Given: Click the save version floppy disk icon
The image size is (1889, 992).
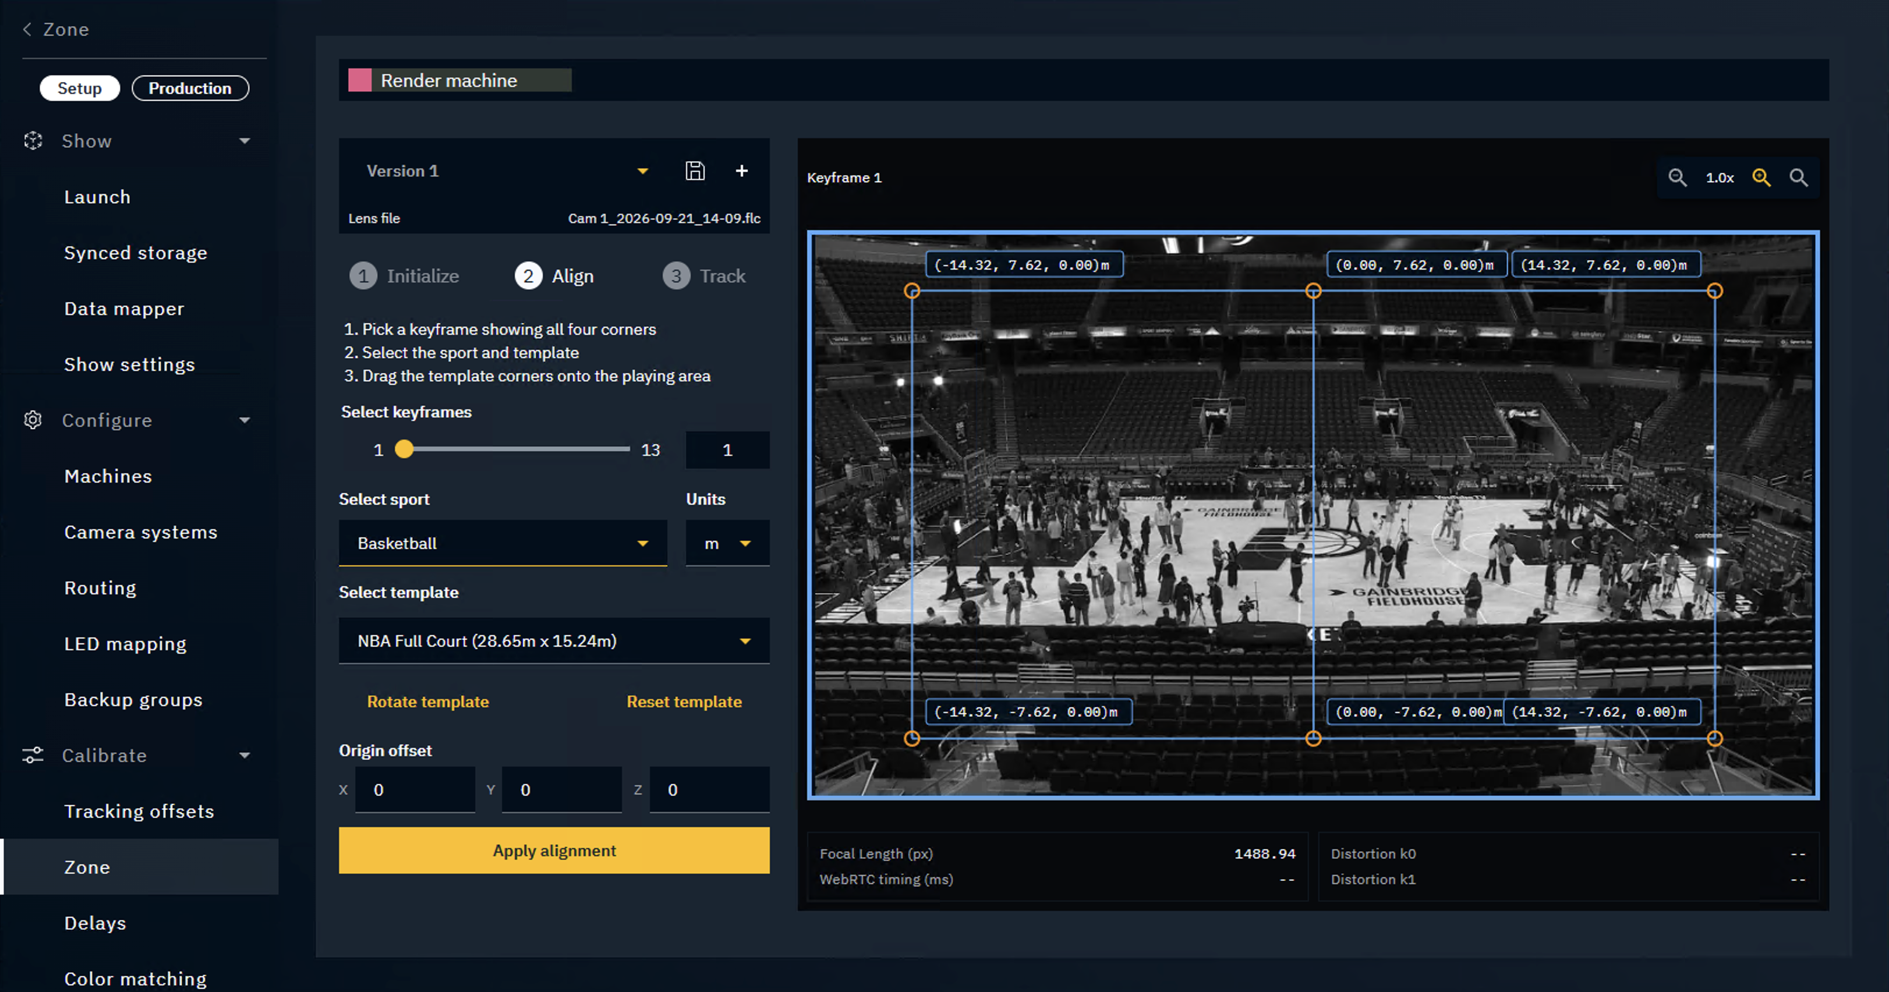Looking at the screenshot, I should pos(695,171).
